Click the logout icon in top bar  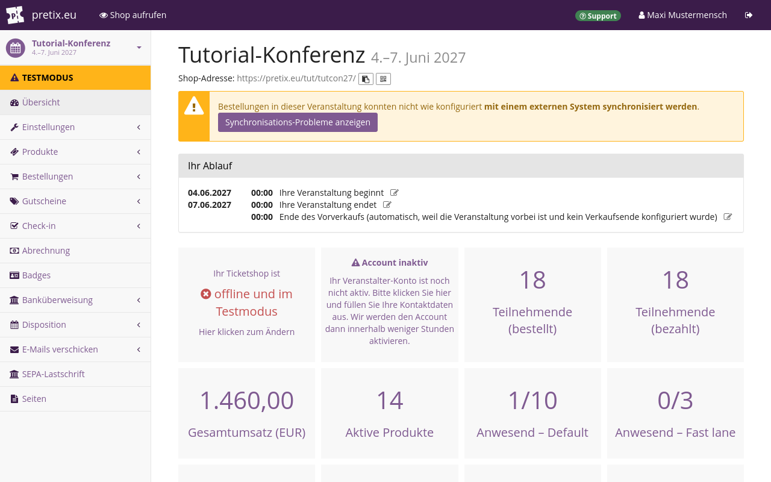point(749,15)
